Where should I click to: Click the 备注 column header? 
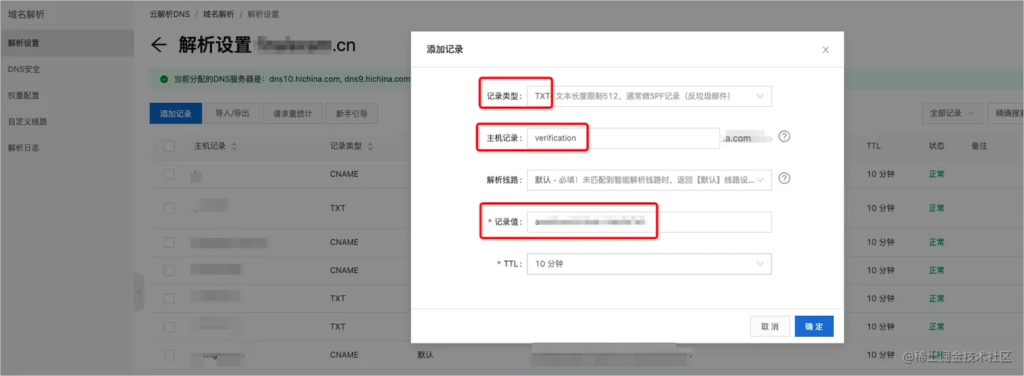pos(979,146)
